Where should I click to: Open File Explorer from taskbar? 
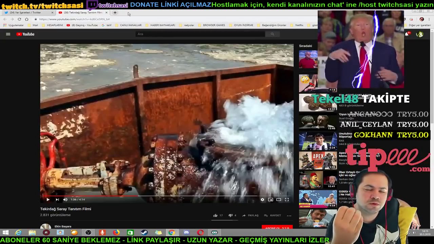[x=32, y=232]
